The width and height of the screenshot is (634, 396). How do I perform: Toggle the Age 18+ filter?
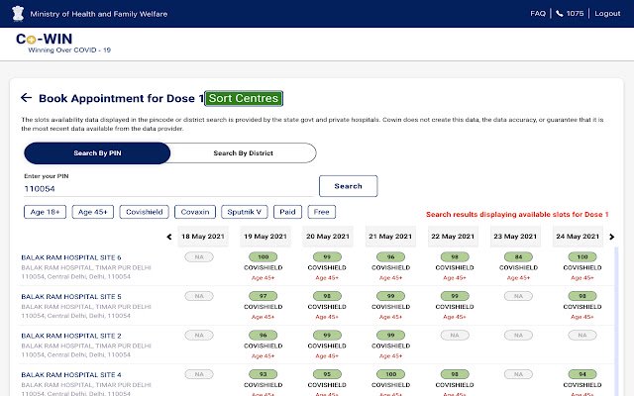45,212
